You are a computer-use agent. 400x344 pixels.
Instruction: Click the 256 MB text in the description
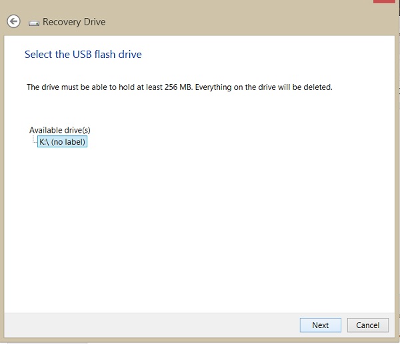(178, 87)
